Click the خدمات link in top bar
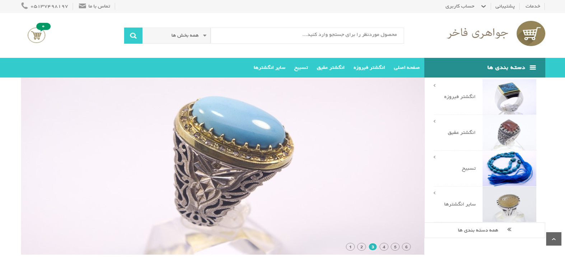This screenshot has width=565, height=257. (533, 6)
